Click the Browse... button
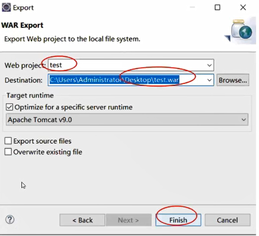This screenshot has height=236, width=259. coord(233,80)
